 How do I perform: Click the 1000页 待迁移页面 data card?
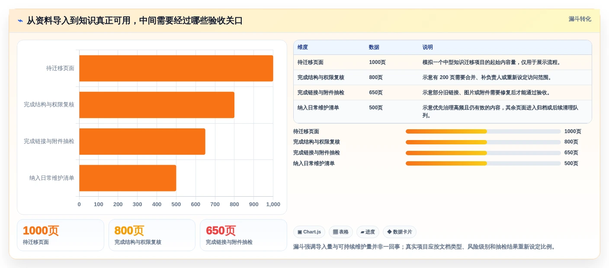click(61, 235)
